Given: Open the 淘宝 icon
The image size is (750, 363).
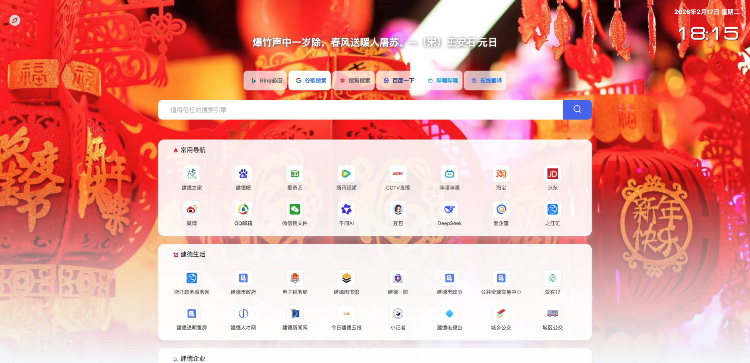Looking at the screenshot, I should pos(501,174).
